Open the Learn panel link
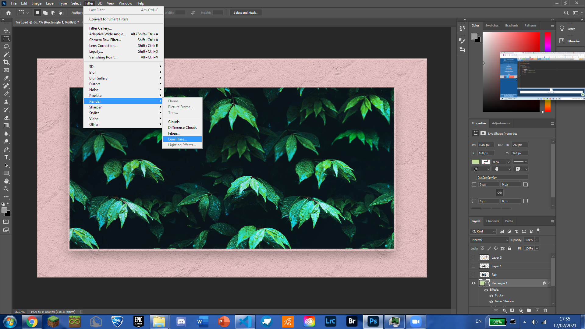 tap(572, 28)
